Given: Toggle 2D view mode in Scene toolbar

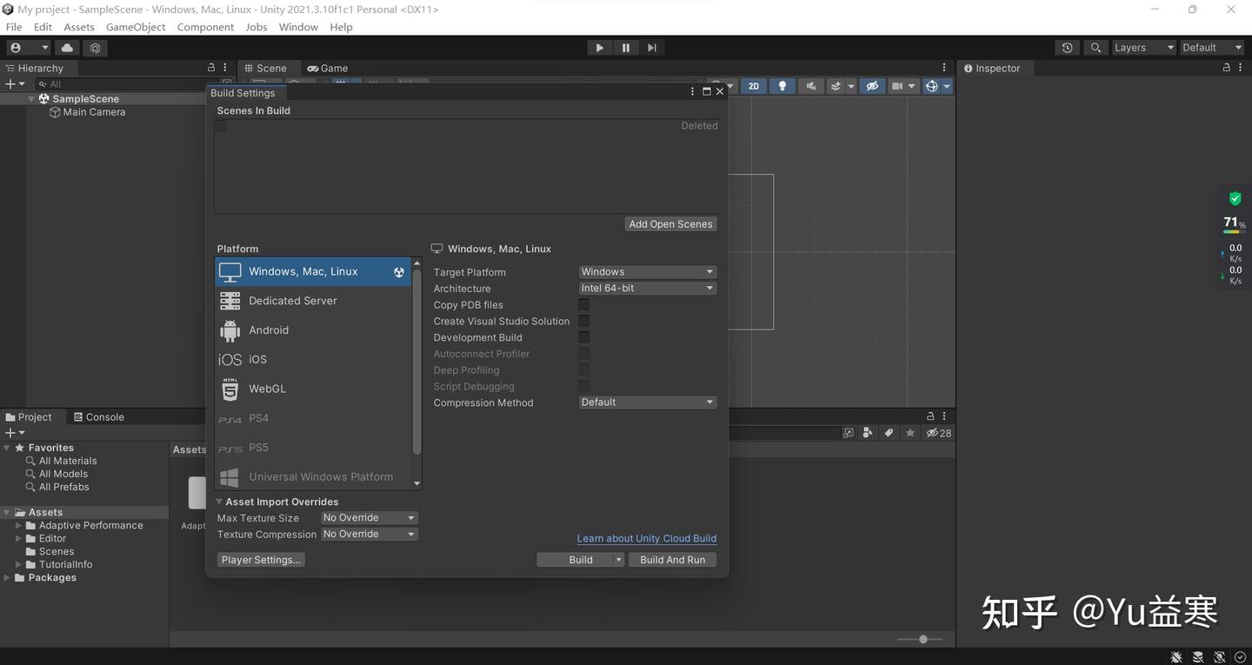Looking at the screenshot, I should [753, 85].
